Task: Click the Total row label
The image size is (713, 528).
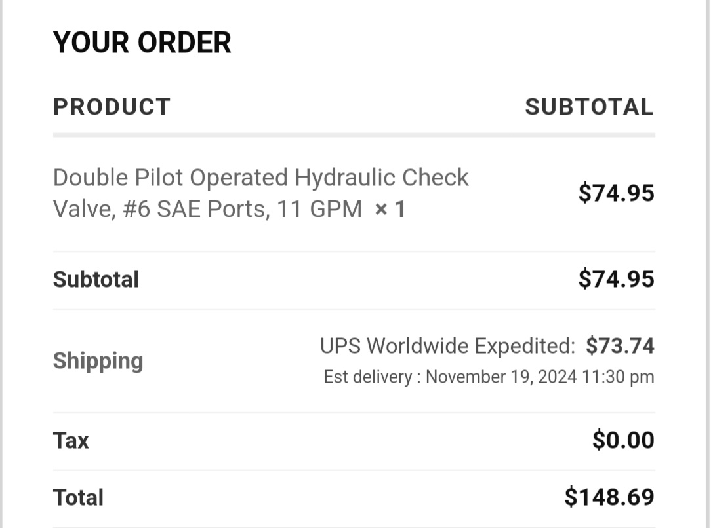Action: pos(78,498)
